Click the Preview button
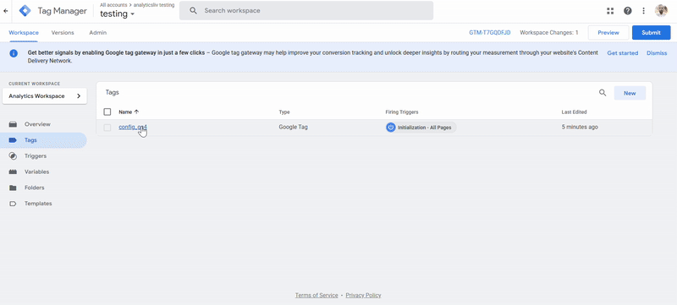 608,33
